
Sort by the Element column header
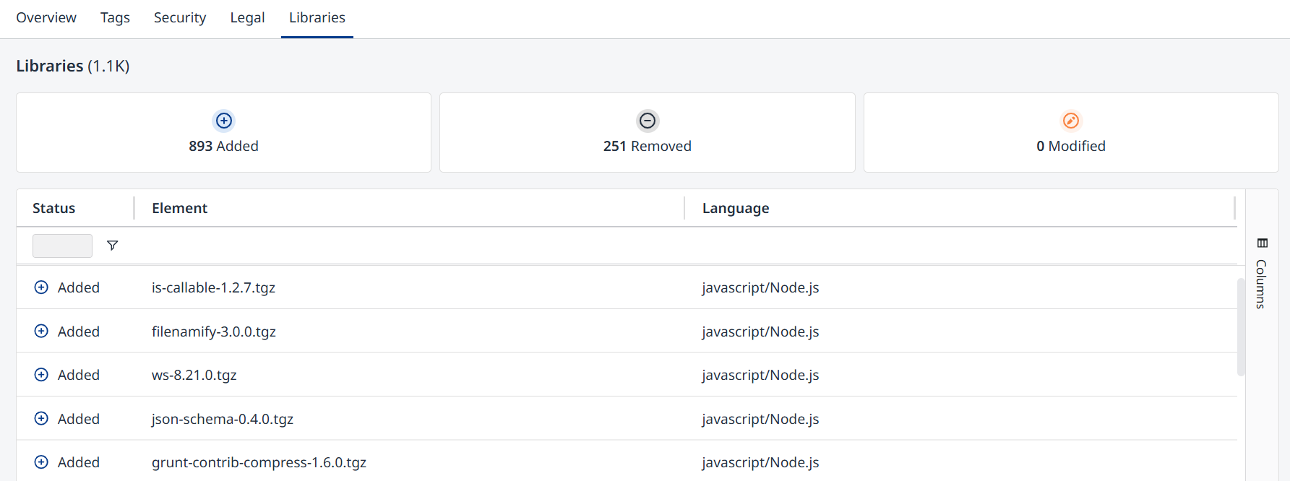coord(179,208)
